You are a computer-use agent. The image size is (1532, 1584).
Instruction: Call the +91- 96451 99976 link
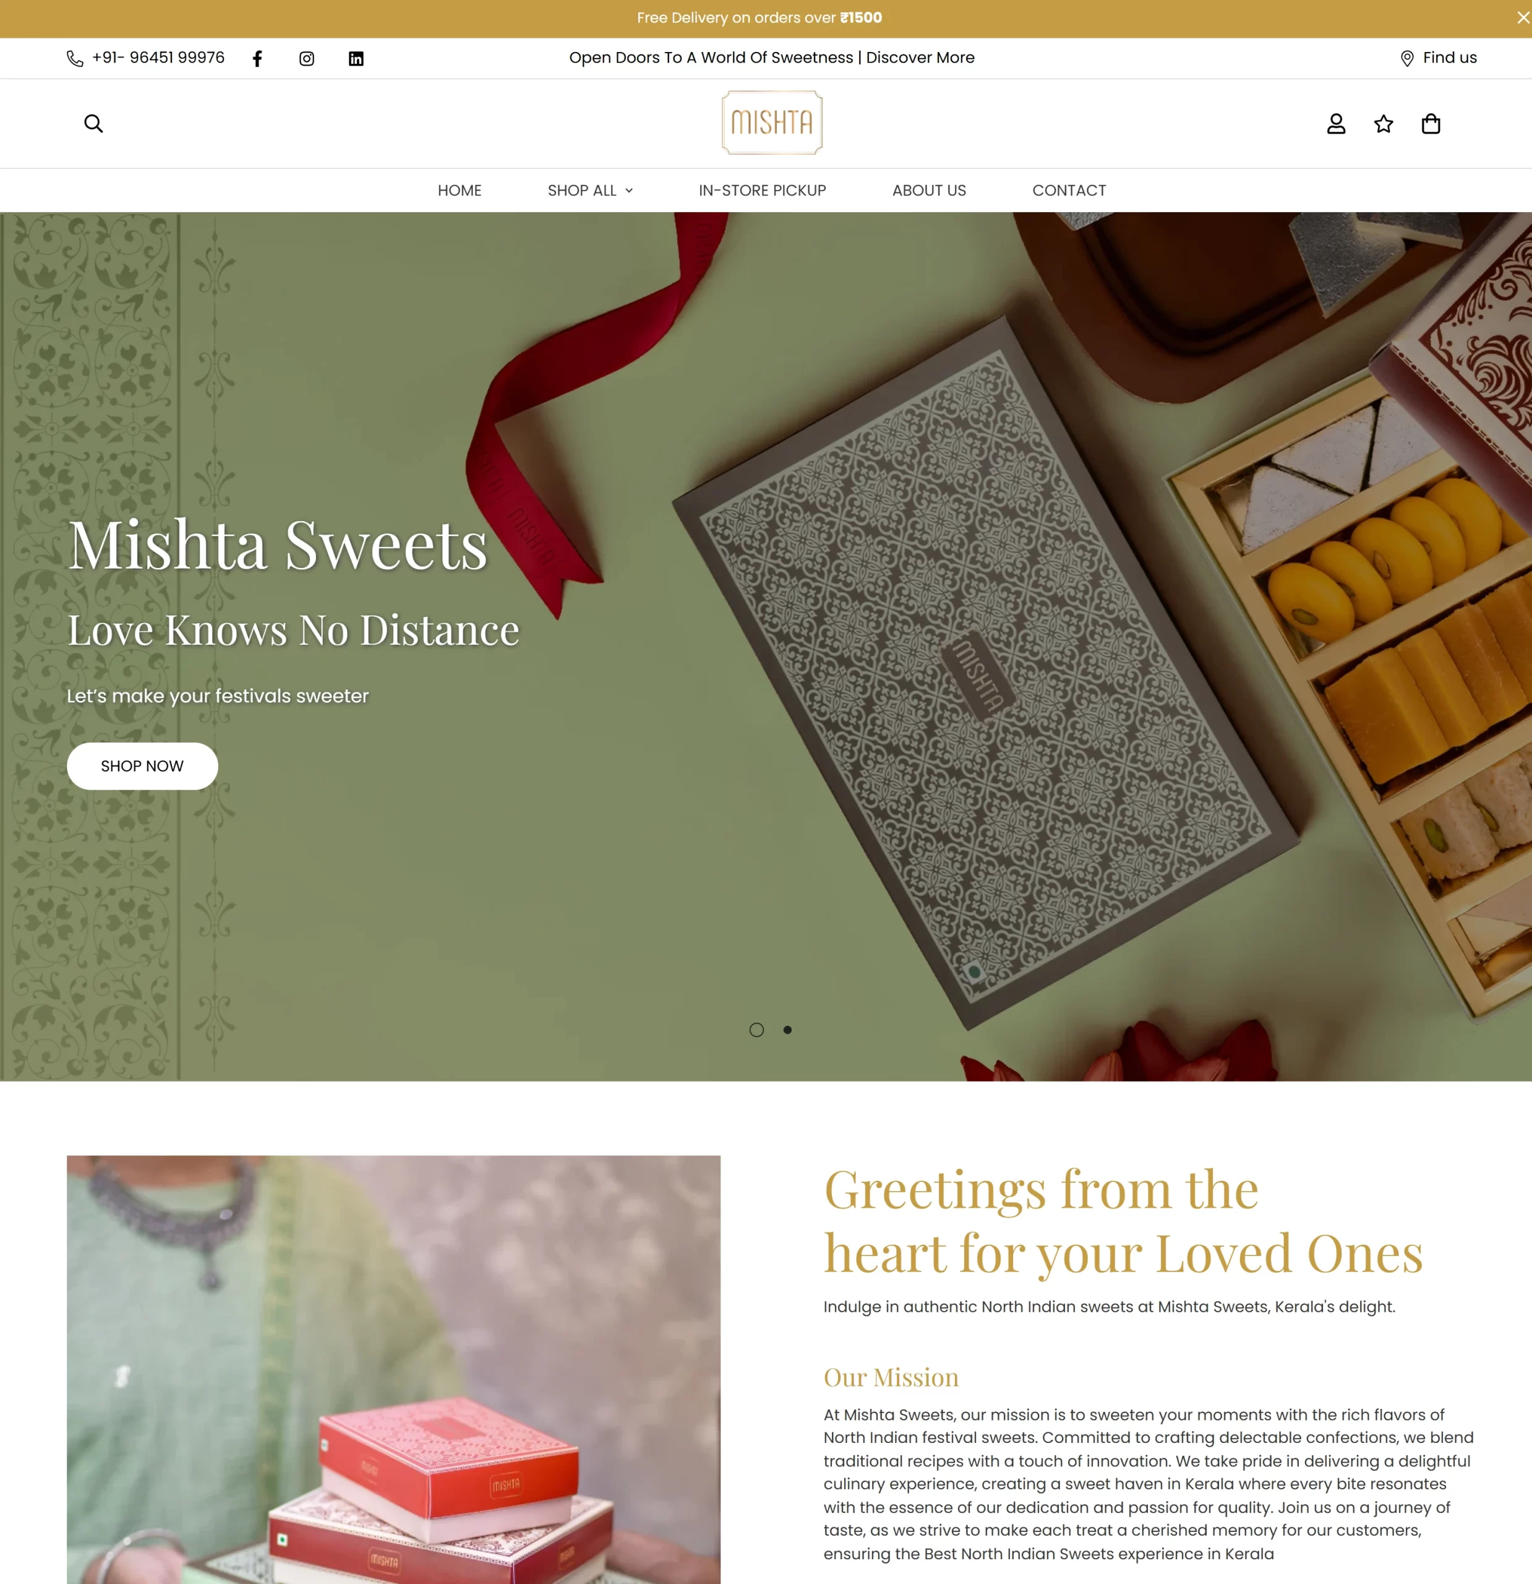click(158, 58)
